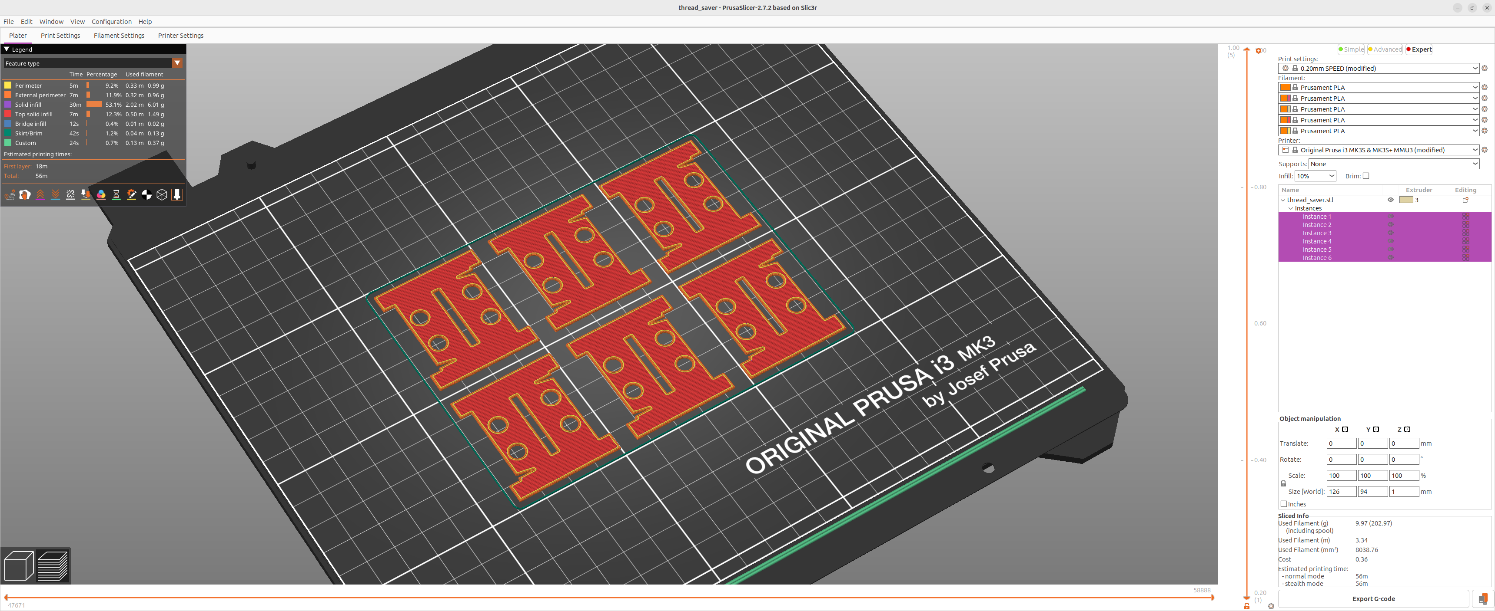Check the Inches checkbox
Screen dimensions: 1495x611
pyautogui.click(x=1284, y=504)
